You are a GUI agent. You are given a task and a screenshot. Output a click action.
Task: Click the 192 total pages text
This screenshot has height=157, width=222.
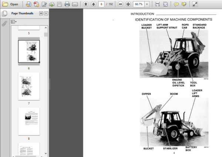click(x=111, y=4)
